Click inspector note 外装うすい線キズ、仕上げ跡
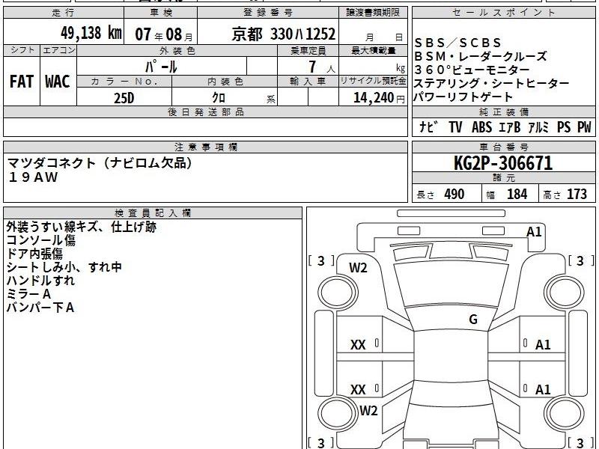This screenshot has height=449, width=599. [82, 227]
